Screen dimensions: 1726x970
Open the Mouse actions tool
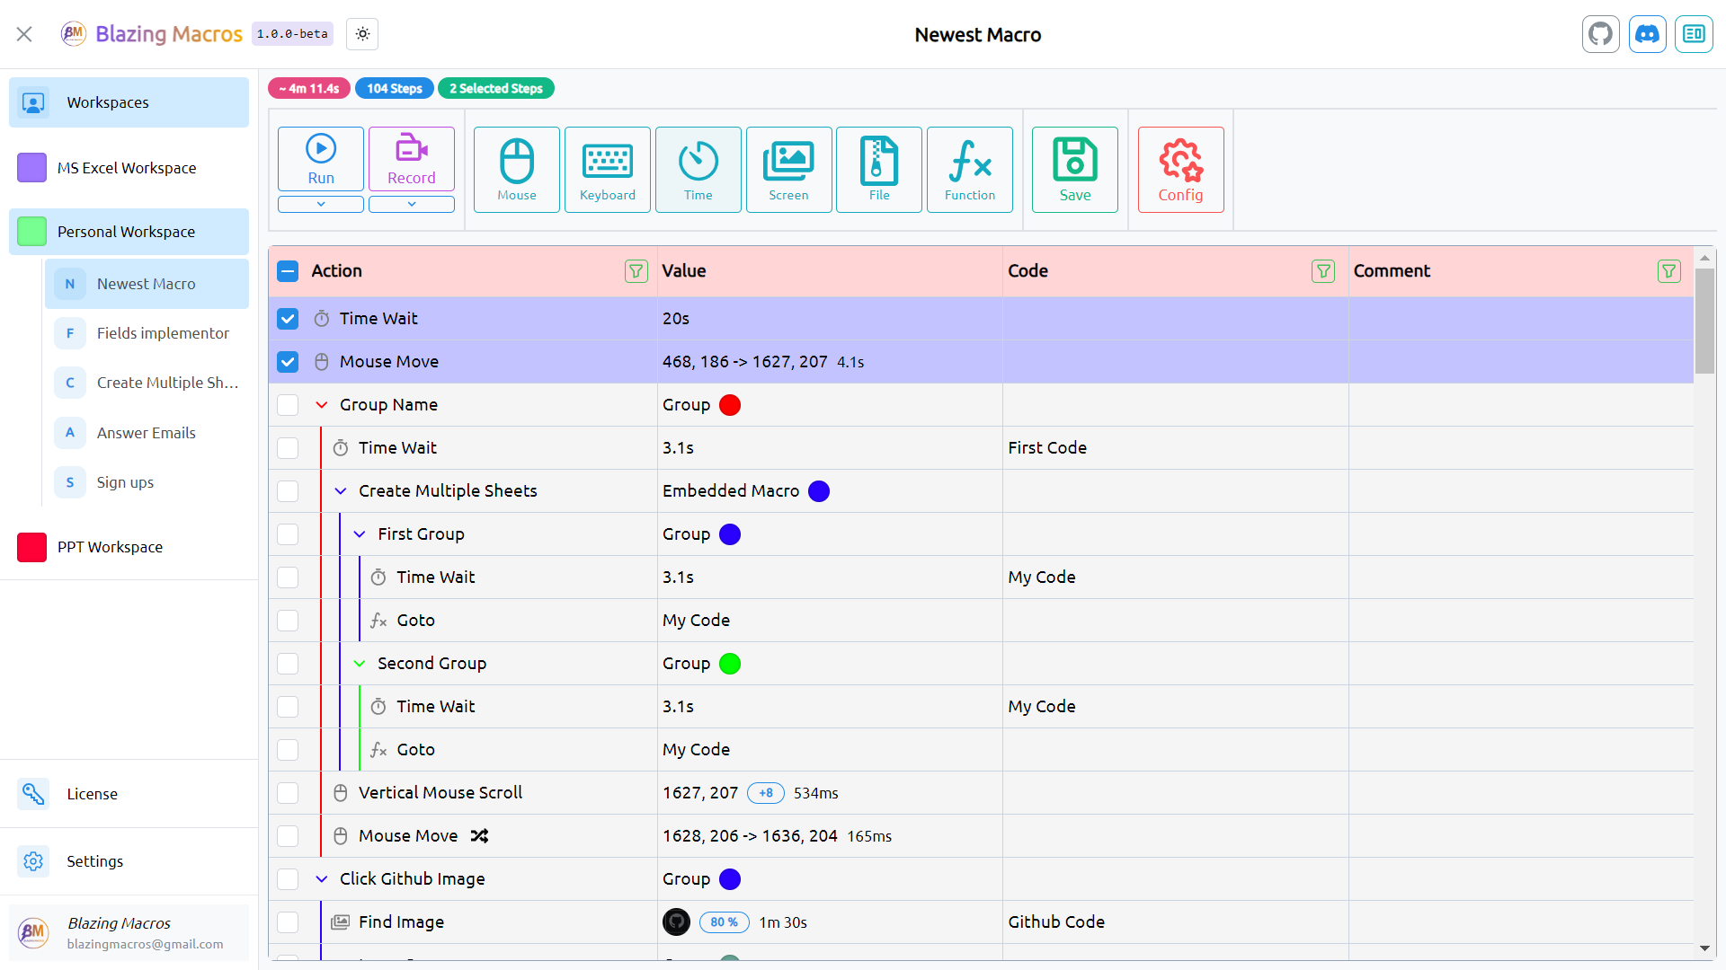point(517,170)
